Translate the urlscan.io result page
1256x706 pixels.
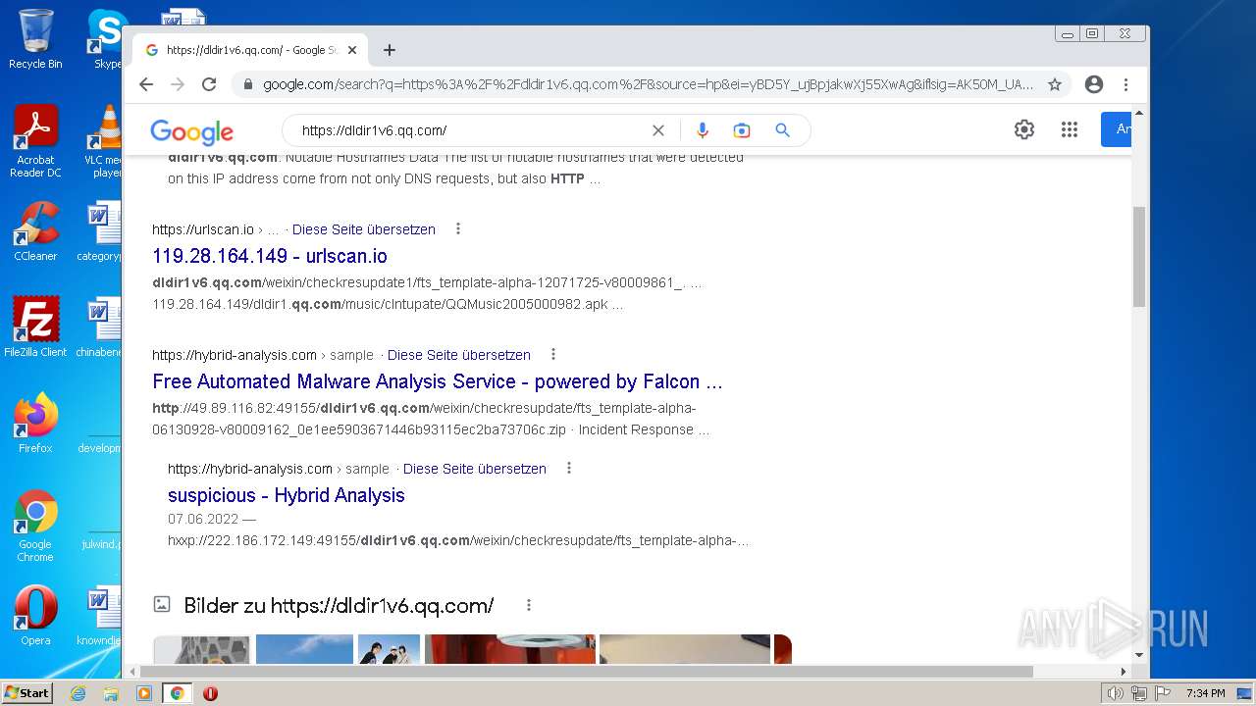364,229
